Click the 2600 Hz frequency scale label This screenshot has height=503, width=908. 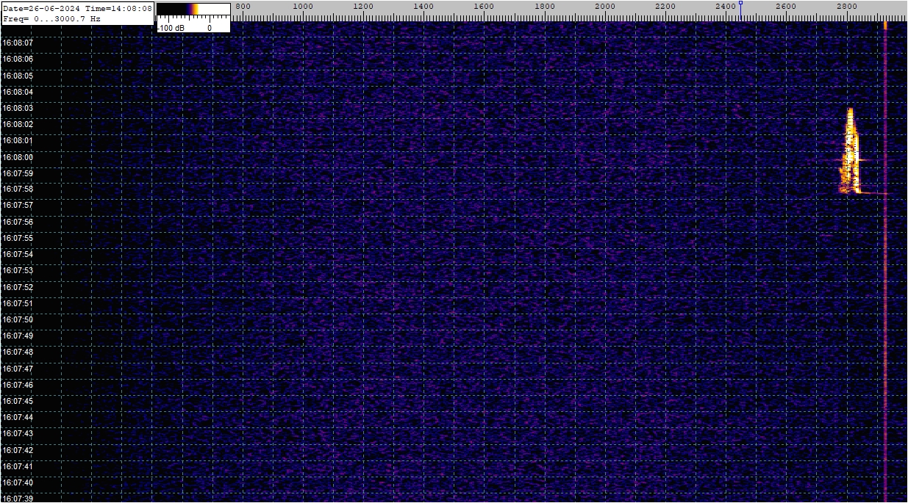point(786,7)
